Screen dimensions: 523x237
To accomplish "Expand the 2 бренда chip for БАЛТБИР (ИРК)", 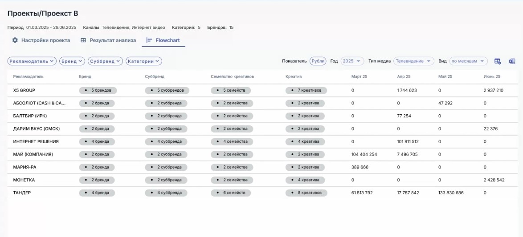I will click(x=97, y=116).
